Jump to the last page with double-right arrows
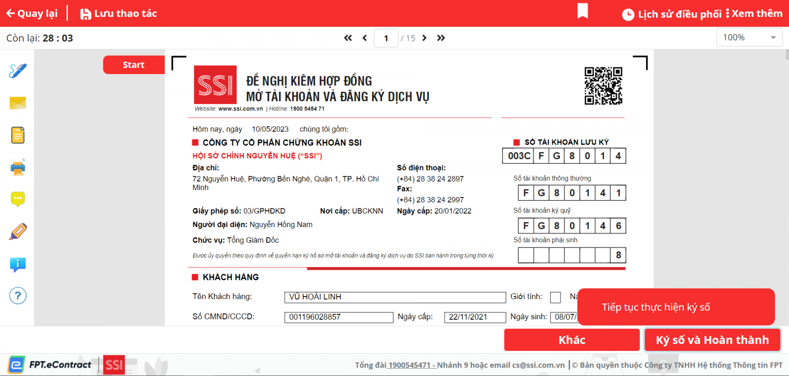789x376 pixels. [x=441, y=38]
